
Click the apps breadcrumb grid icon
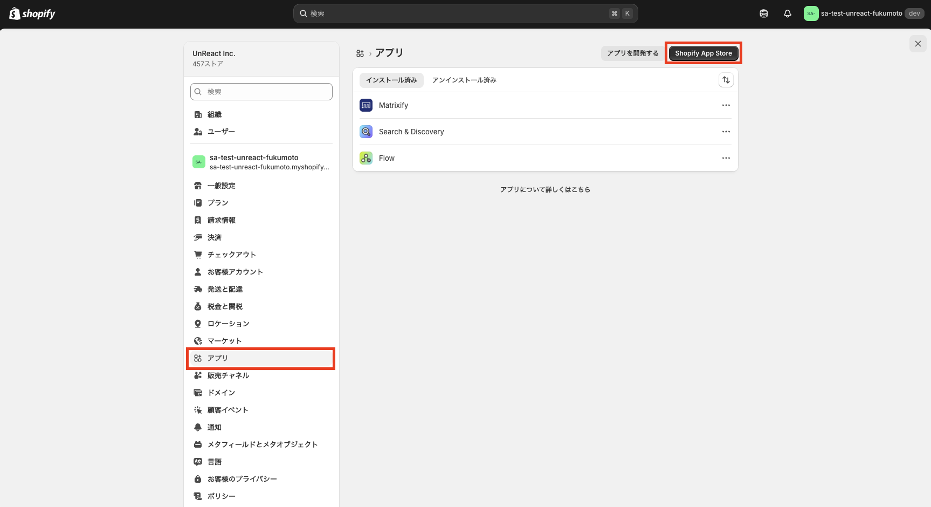360,53
